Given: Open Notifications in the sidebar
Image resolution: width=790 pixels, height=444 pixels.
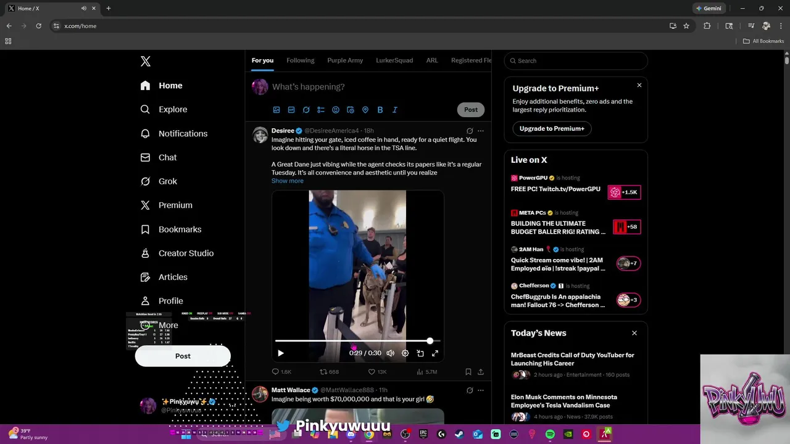Looking at the screenshot, I should coord(174,133).
